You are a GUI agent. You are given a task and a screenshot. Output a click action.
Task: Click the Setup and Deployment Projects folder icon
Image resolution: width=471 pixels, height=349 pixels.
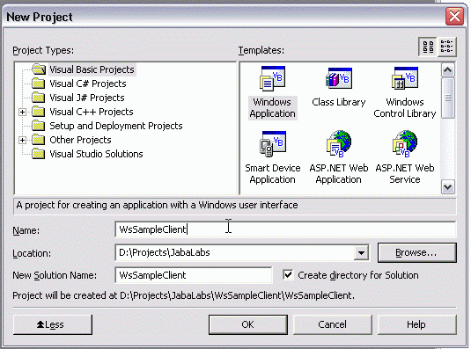39,126
